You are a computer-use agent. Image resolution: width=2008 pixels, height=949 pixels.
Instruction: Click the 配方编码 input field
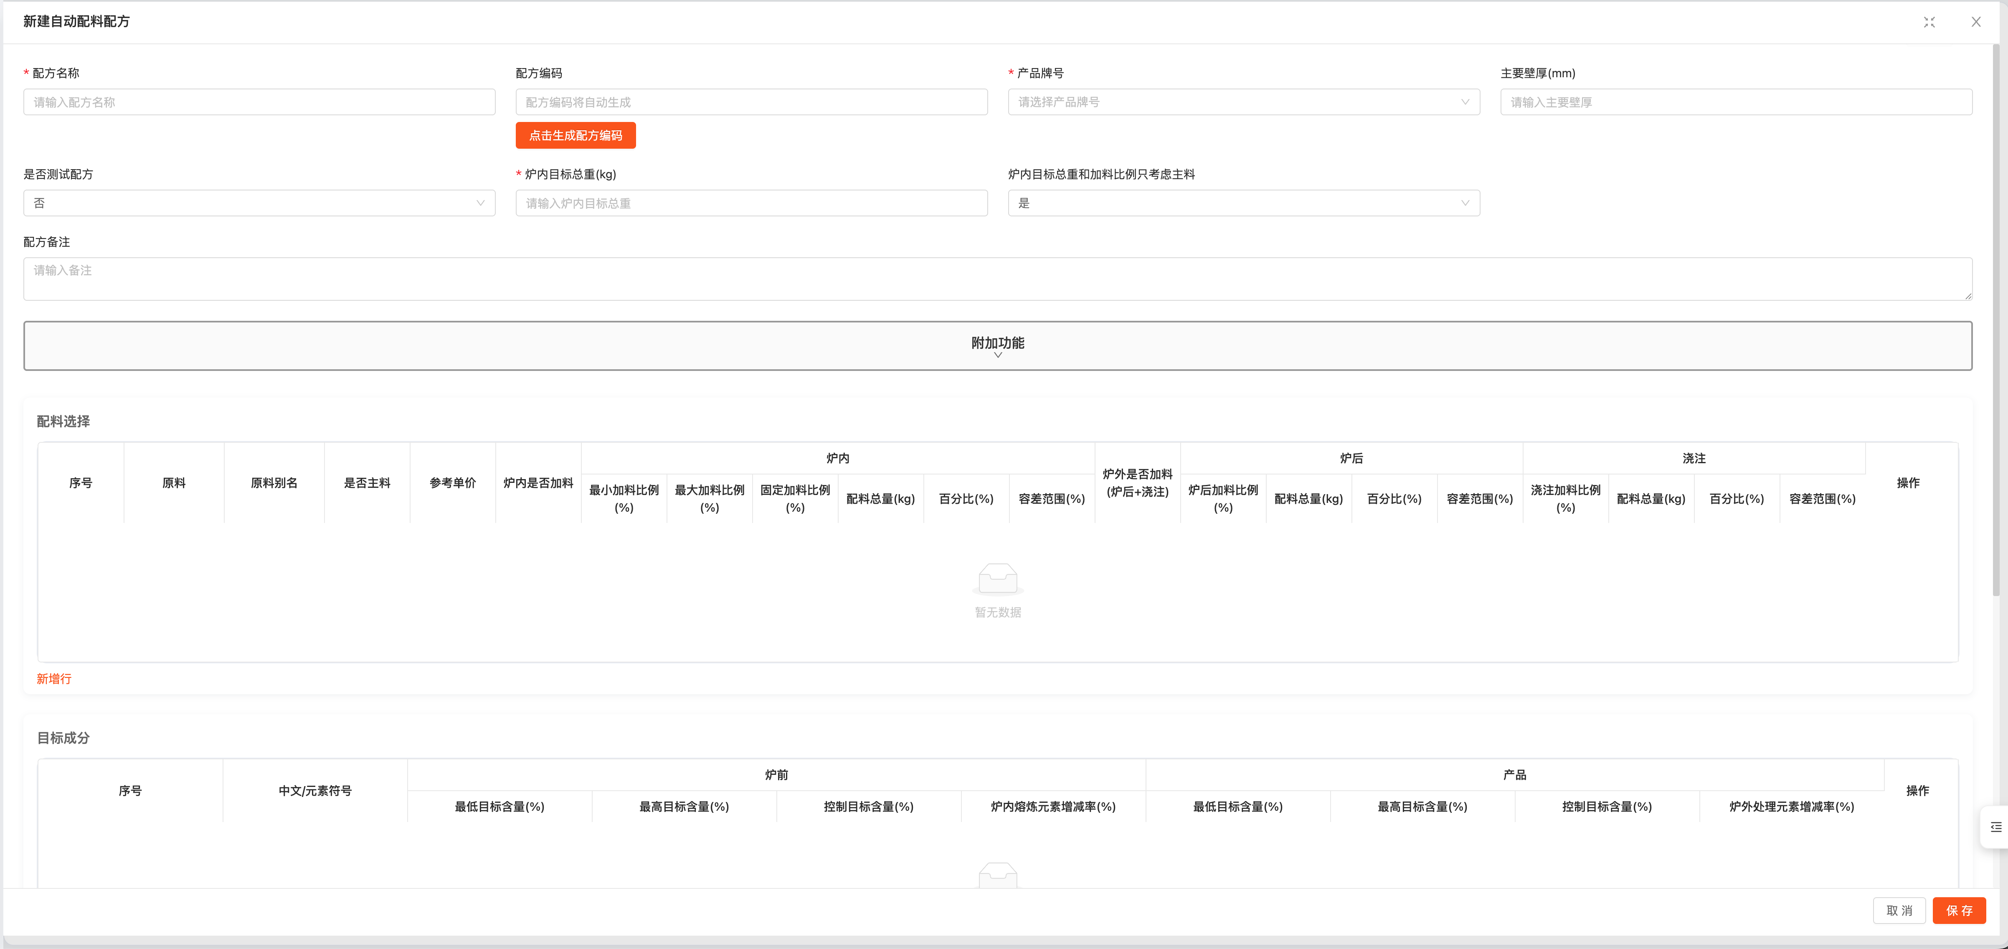751,102
